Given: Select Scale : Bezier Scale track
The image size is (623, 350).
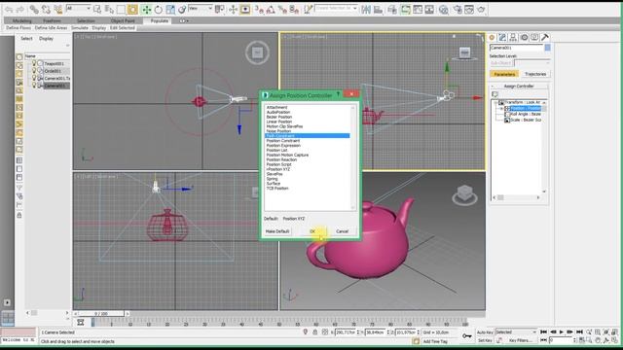Looking at the screenshot, I should point(526,120).
